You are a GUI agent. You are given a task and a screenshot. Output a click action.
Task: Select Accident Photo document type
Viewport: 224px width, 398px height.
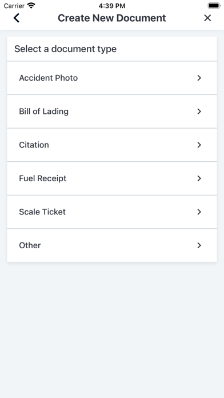point(112,78)
